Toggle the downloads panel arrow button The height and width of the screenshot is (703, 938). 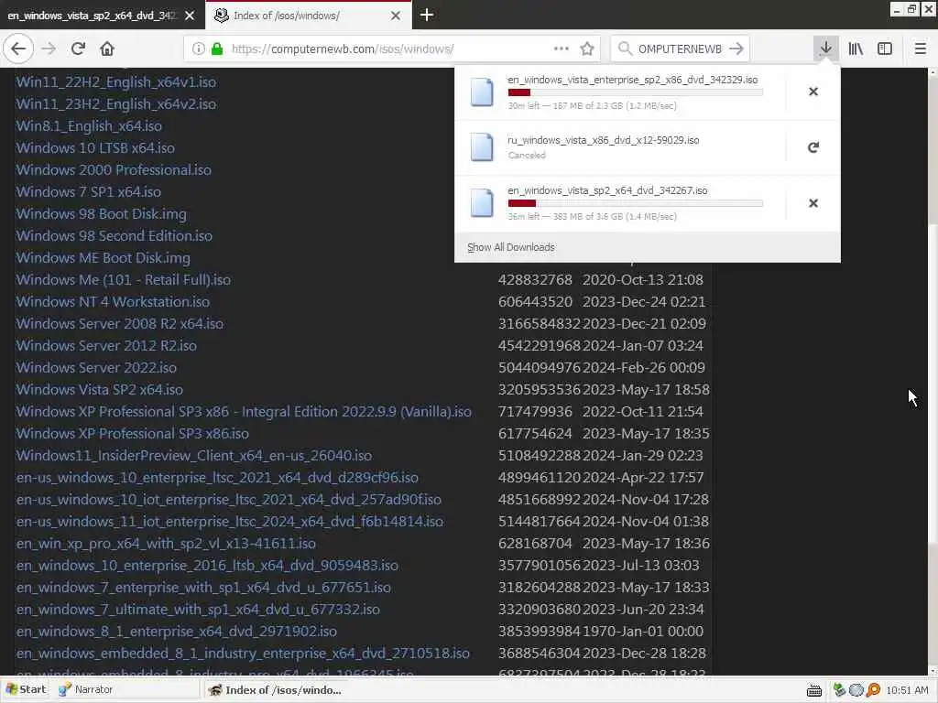826,49
